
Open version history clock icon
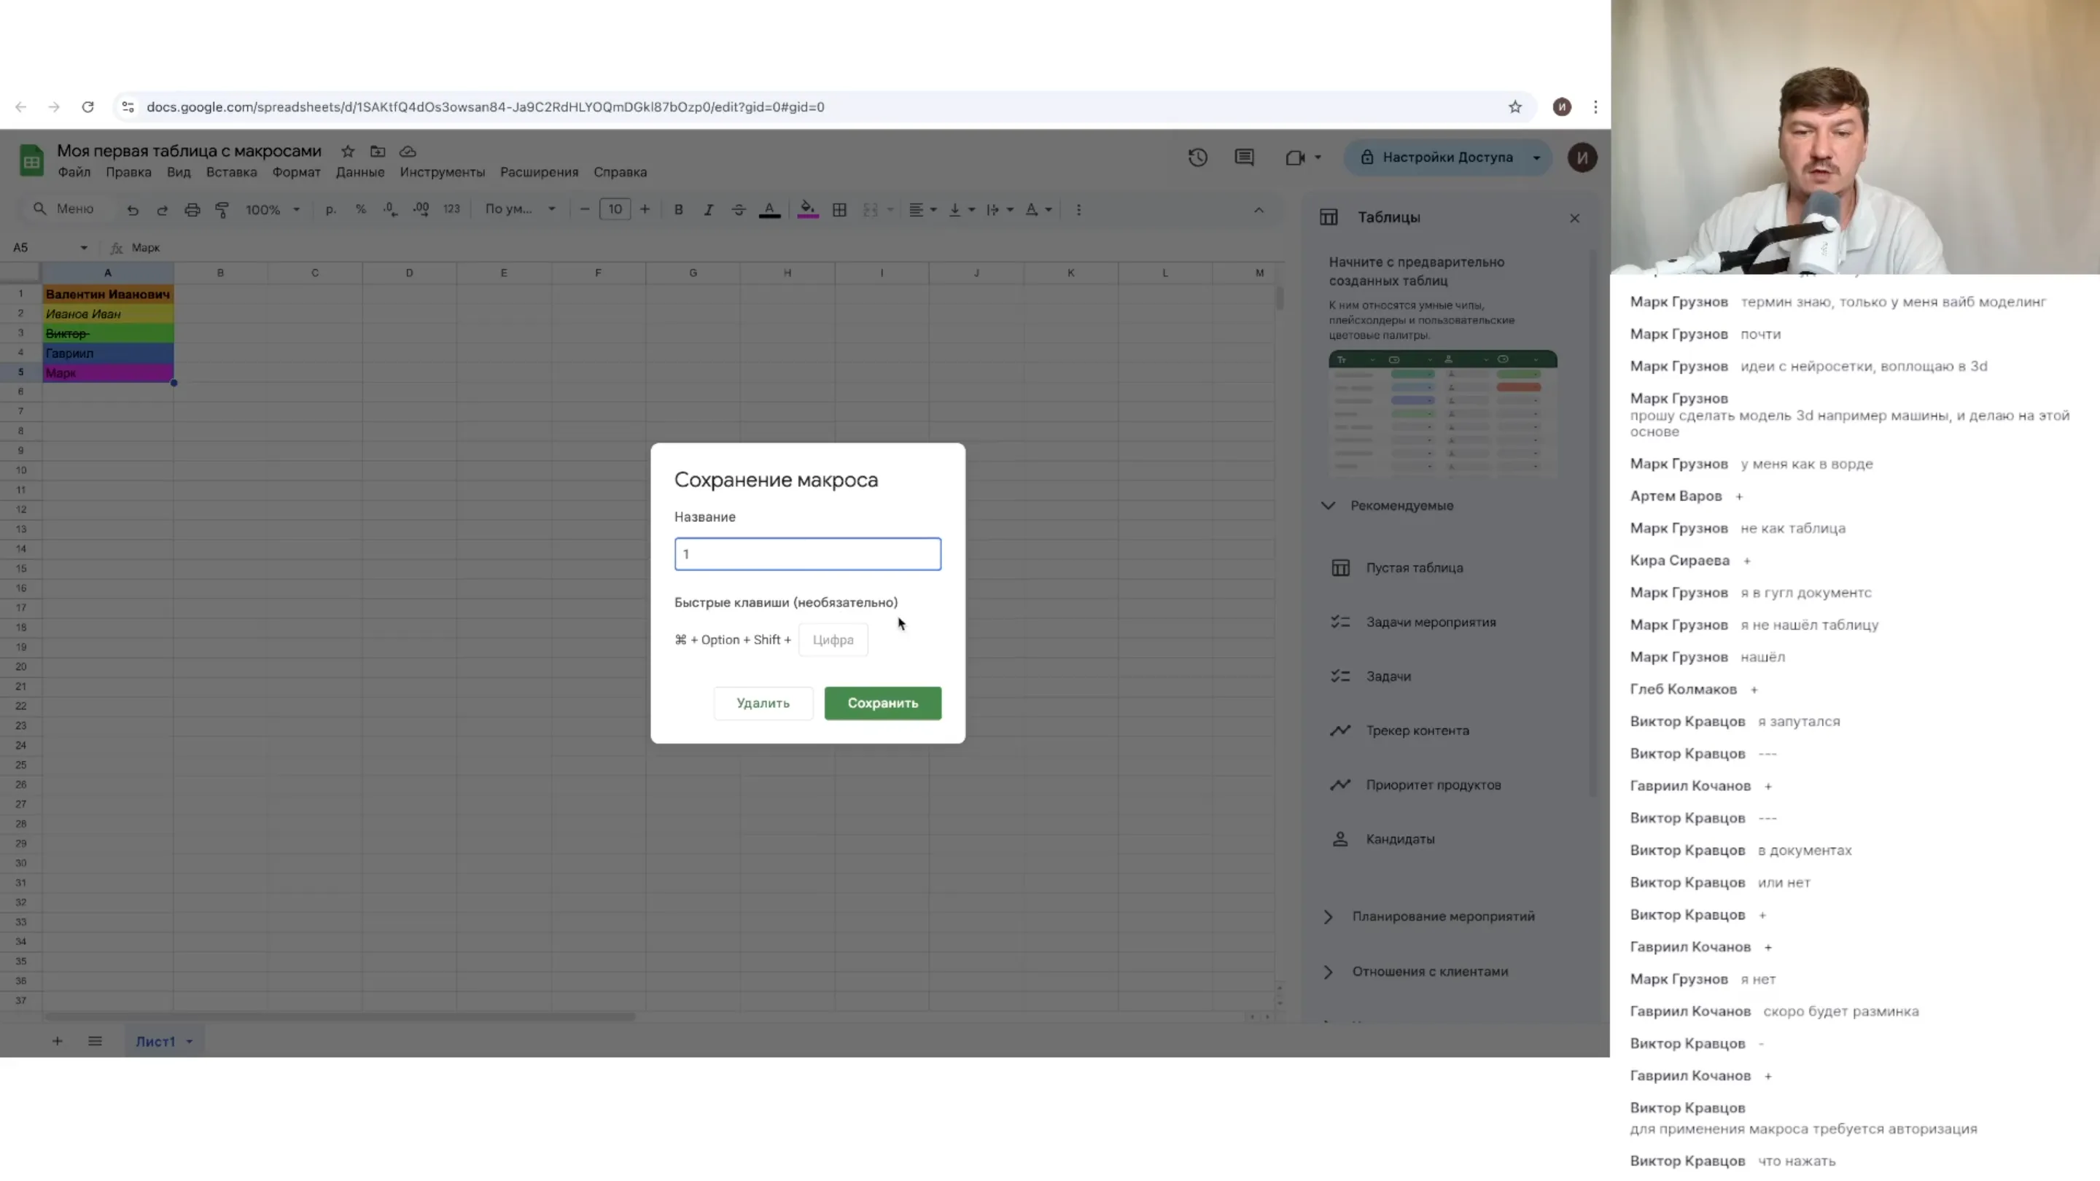click(x=1197, y=157)
